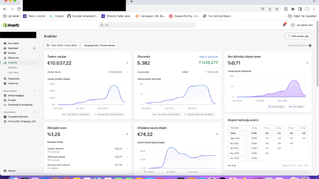The image size is (319, 179).
Task: Click the Shopify logo
Action: coord(11,25)
